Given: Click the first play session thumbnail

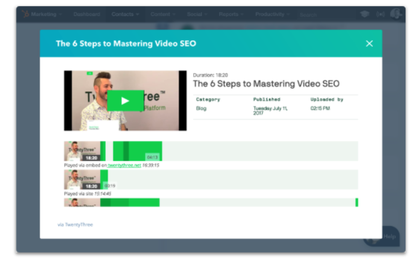Looking at the screenshot, I should (82, 151).
